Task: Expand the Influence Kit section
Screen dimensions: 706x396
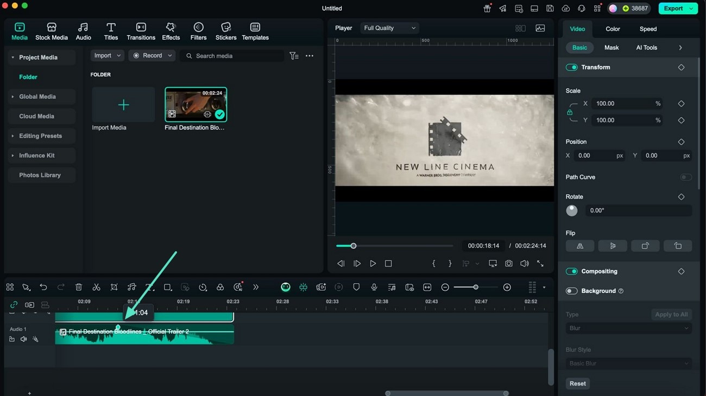Action: pos(12,156)
